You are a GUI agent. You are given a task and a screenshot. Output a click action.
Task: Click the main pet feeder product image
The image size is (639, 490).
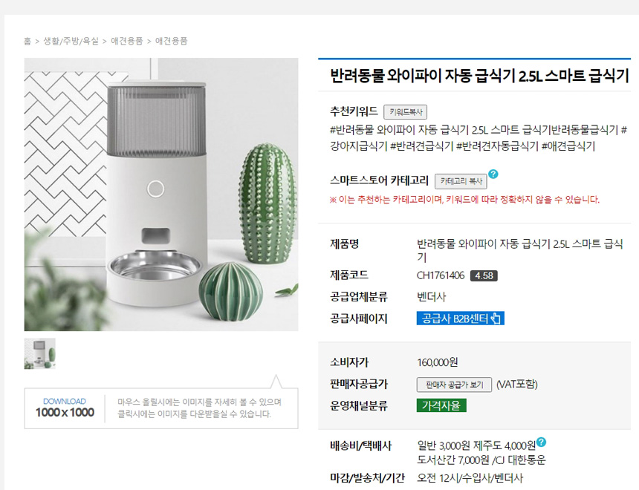pyautogui.click(x=161, y=195)
